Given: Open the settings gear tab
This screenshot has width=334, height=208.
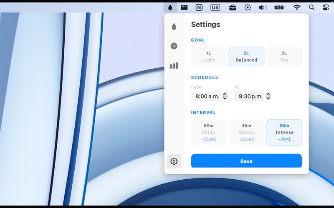Looking at the screenshot, I should coord(174,161).
